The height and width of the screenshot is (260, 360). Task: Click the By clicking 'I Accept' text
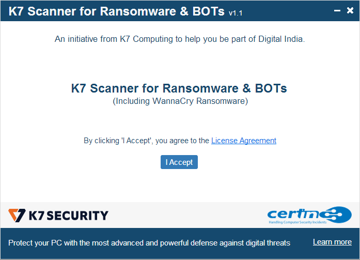click(147, 141)
